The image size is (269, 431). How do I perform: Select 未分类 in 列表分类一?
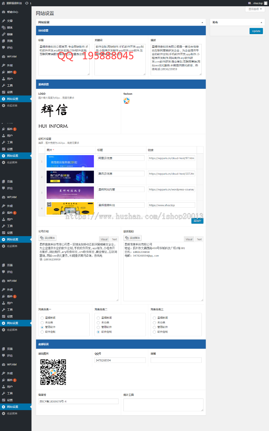coord(42,323)
